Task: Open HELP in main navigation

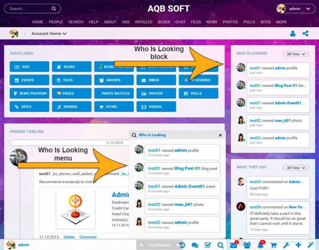Action: point(94,22)
